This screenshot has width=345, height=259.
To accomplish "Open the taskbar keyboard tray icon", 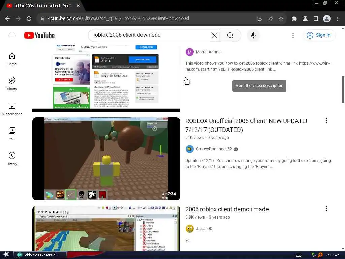I will click(299, 255).
